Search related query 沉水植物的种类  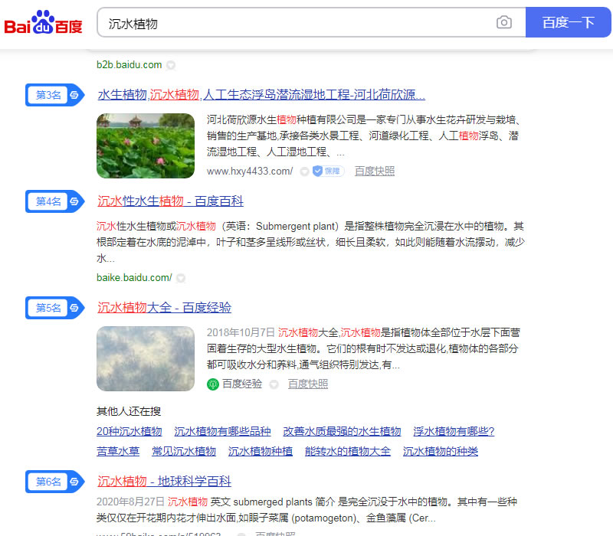pyautogui.click(x=440, y=451)
